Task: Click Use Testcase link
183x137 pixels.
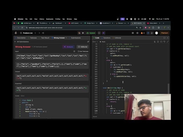Action: [x=83, y=51]
